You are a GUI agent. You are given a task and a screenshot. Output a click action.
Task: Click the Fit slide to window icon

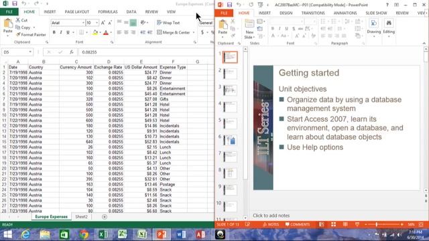(422, 224)
